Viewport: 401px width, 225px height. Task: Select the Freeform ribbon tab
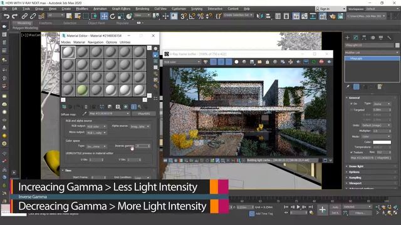[x=46, y=23]
